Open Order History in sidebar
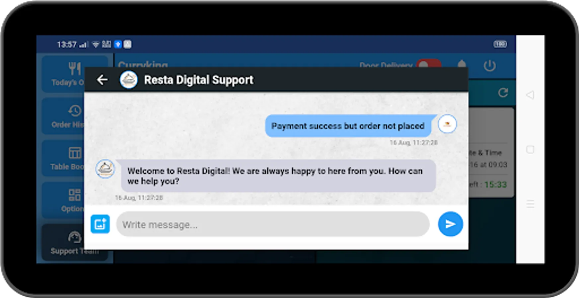 tap(63, 116)
